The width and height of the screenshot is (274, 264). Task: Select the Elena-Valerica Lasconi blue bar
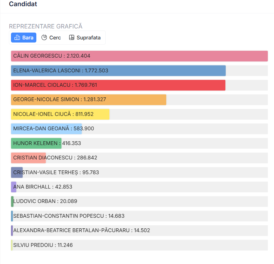click(118, 71)
